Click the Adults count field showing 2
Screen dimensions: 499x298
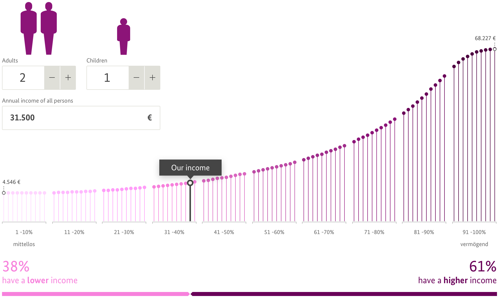[23, 78]
